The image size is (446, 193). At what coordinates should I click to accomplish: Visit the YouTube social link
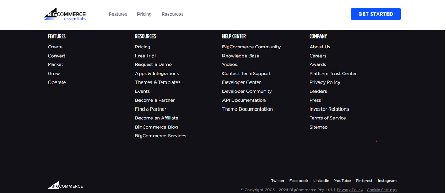pyautogui.click(x=342, y=181)
